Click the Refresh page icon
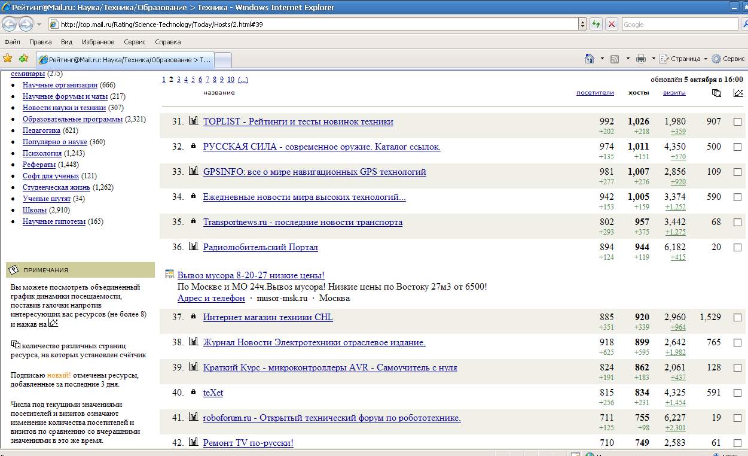This screenshot has width=748, height=456. [596, 25]
